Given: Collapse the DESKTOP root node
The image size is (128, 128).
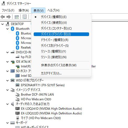Looking at the screenshot, I should (3, 24).
